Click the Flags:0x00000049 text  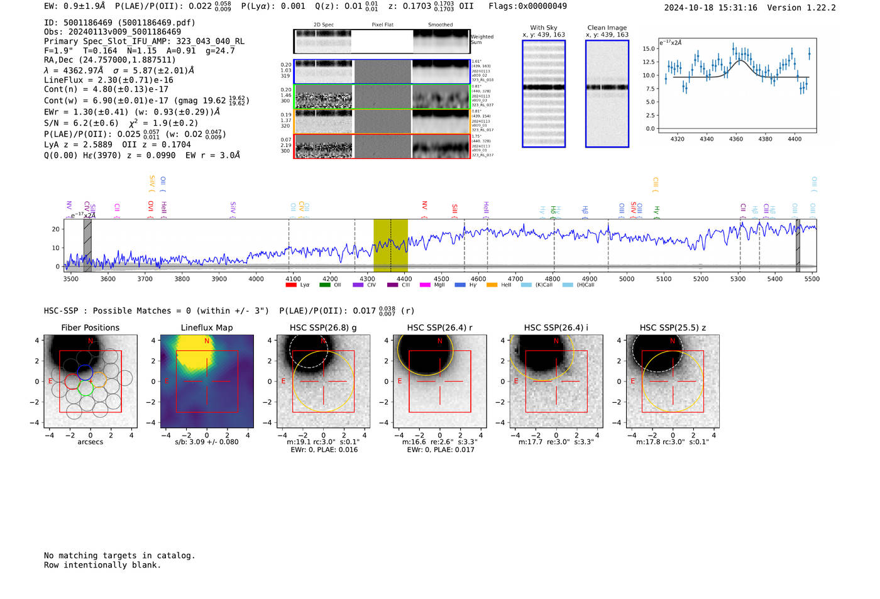(527, 6)
